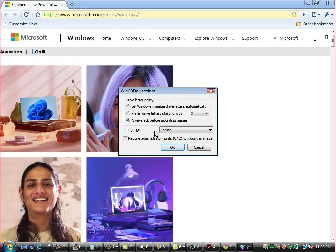Click the scrollbar down arrow
This screenshot has width=336, height=252.
(333, 239)
